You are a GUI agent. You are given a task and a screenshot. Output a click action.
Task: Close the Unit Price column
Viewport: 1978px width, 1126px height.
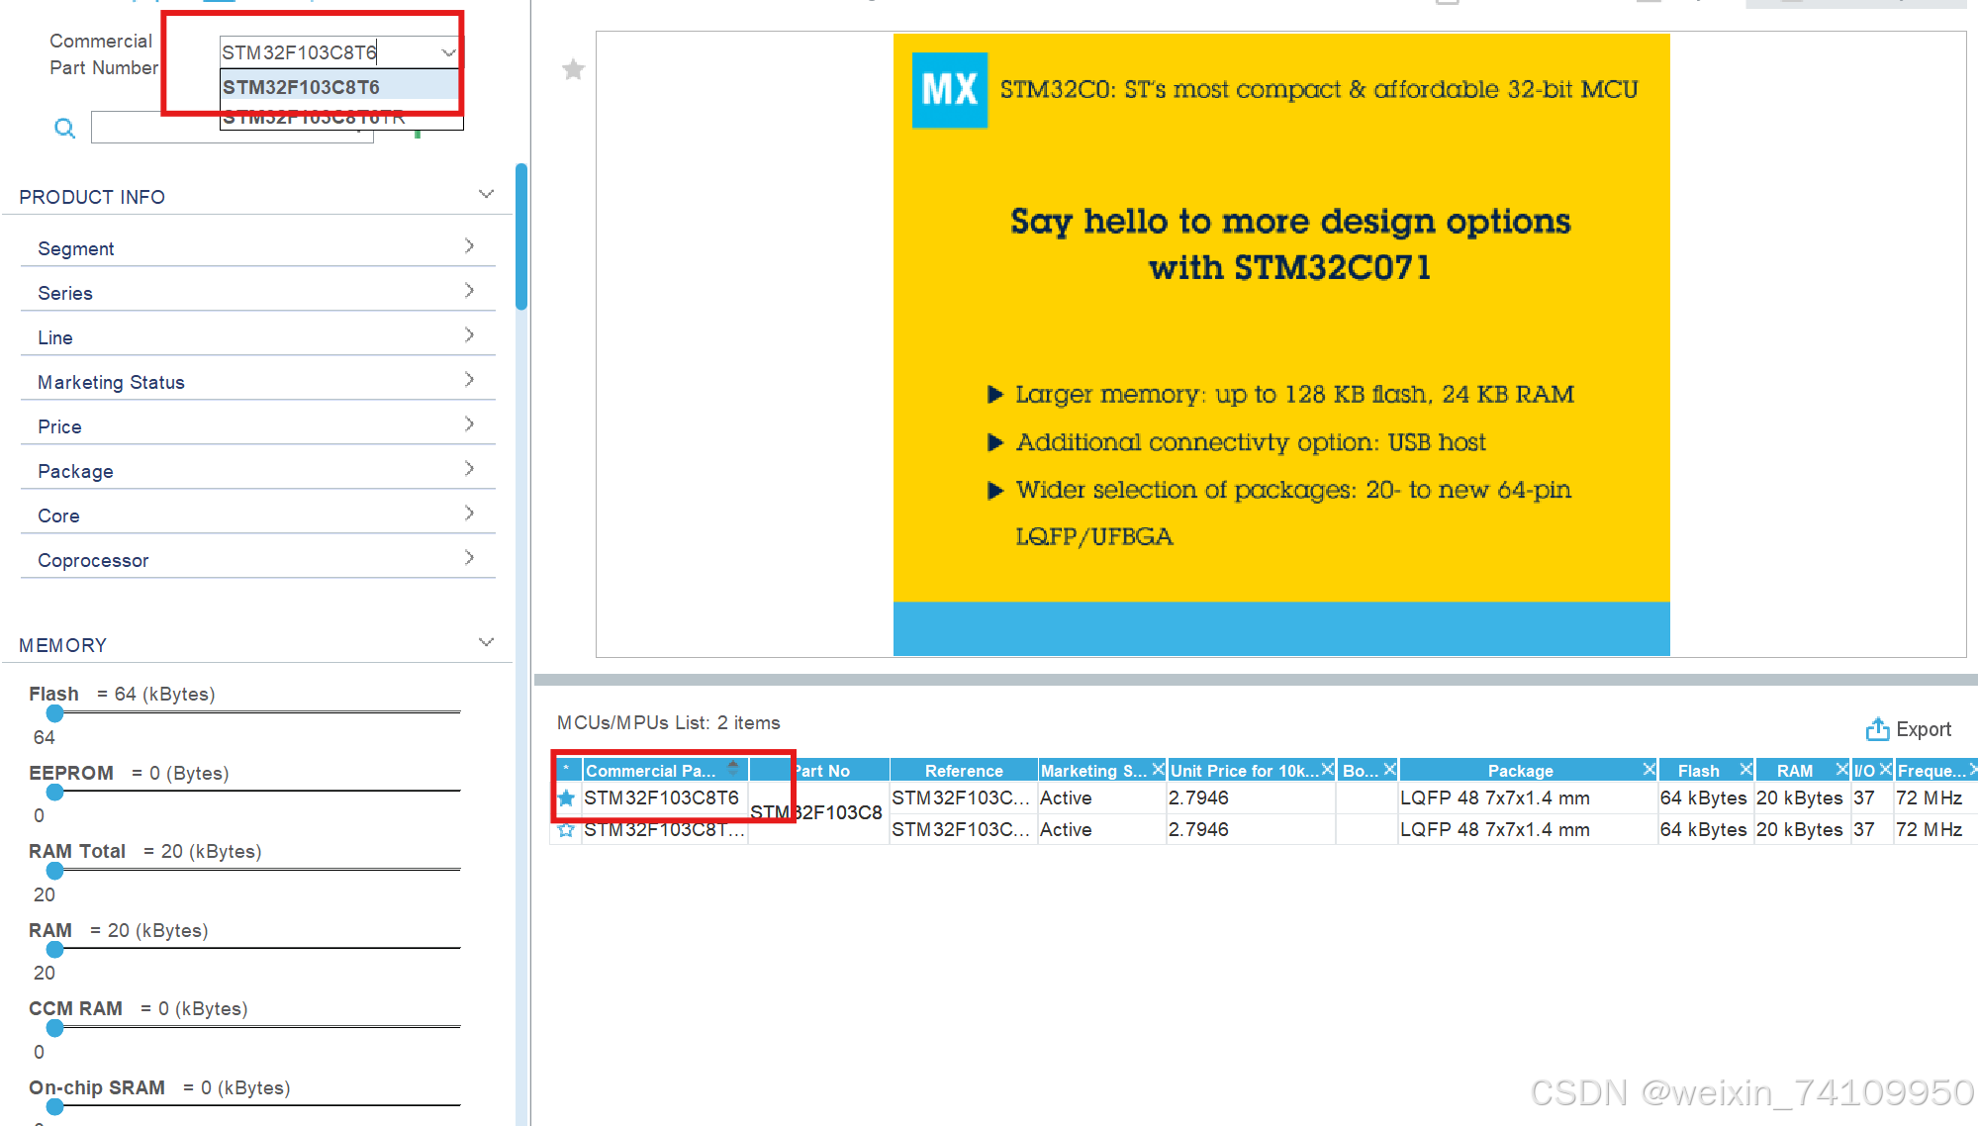pos(1328,769)
